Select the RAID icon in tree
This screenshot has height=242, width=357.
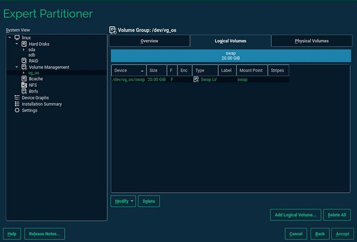click(24, 61)
